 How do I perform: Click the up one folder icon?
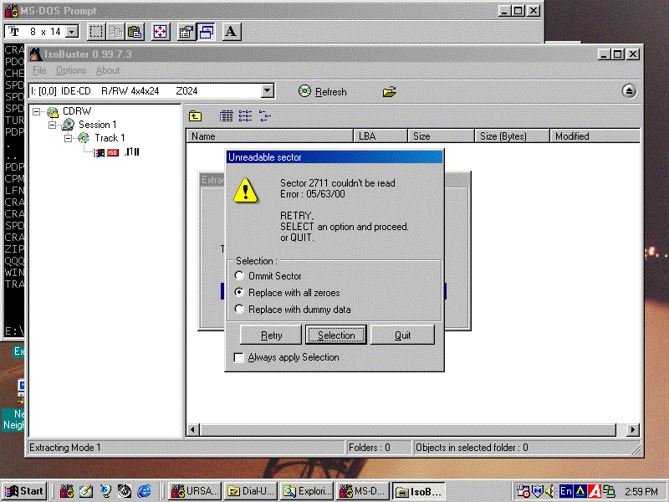point(196,115)
